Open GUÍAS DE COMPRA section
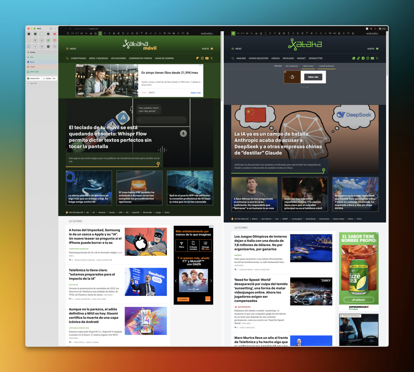 coord(164,58)
